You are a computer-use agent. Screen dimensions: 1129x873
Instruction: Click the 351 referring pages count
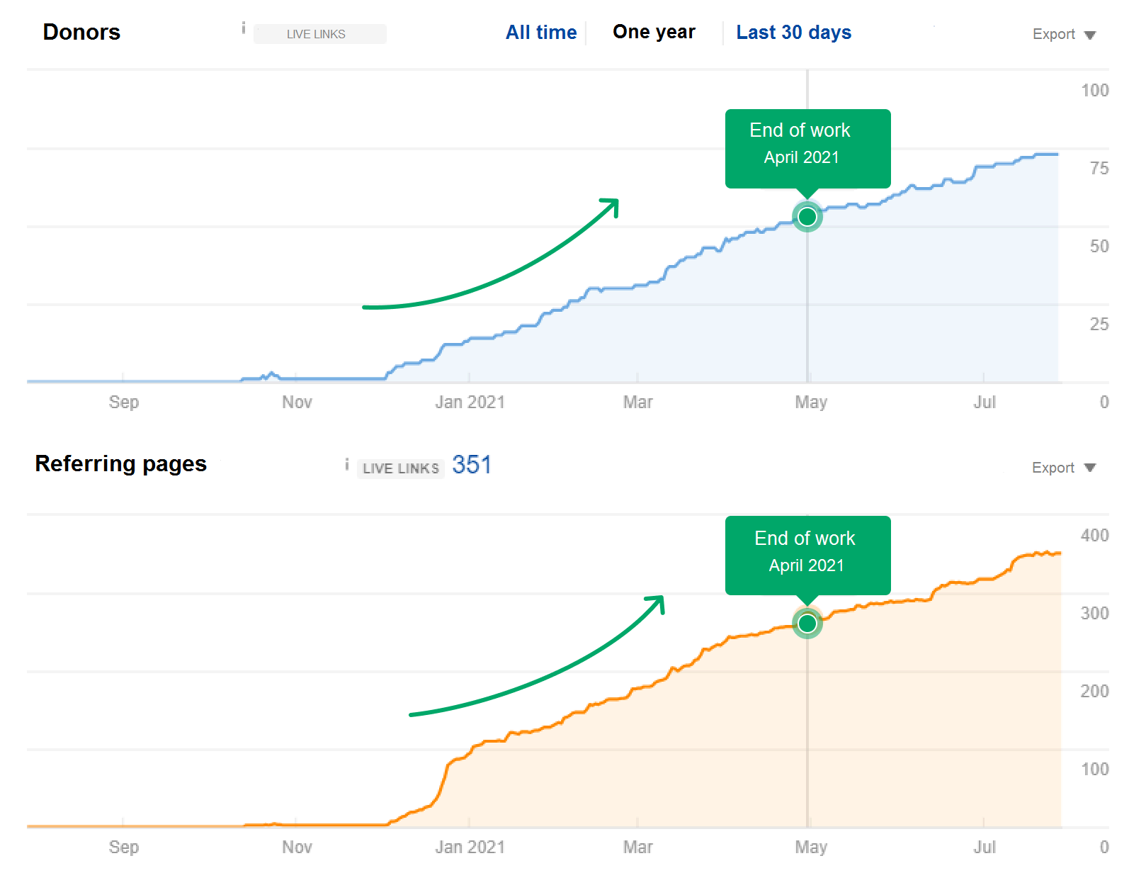[472, 465]
